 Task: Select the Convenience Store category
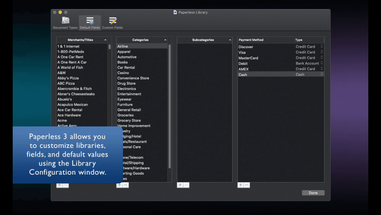tap(142, 78)
